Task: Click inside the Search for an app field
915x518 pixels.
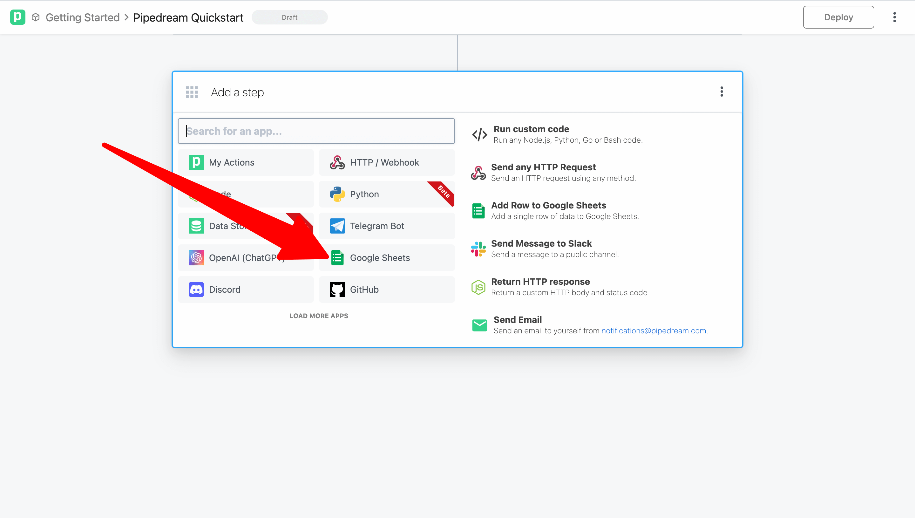Action: 316,131
